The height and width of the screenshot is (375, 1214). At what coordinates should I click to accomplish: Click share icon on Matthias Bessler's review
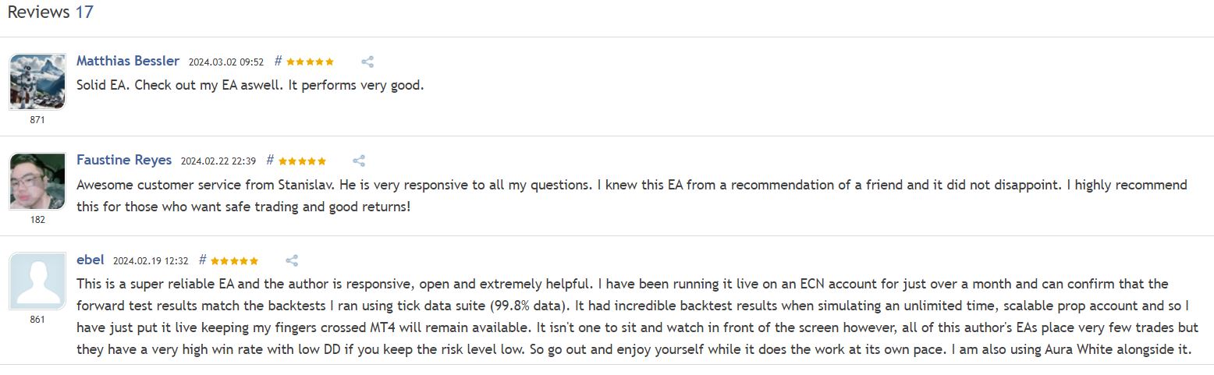(x=367, y=62)
